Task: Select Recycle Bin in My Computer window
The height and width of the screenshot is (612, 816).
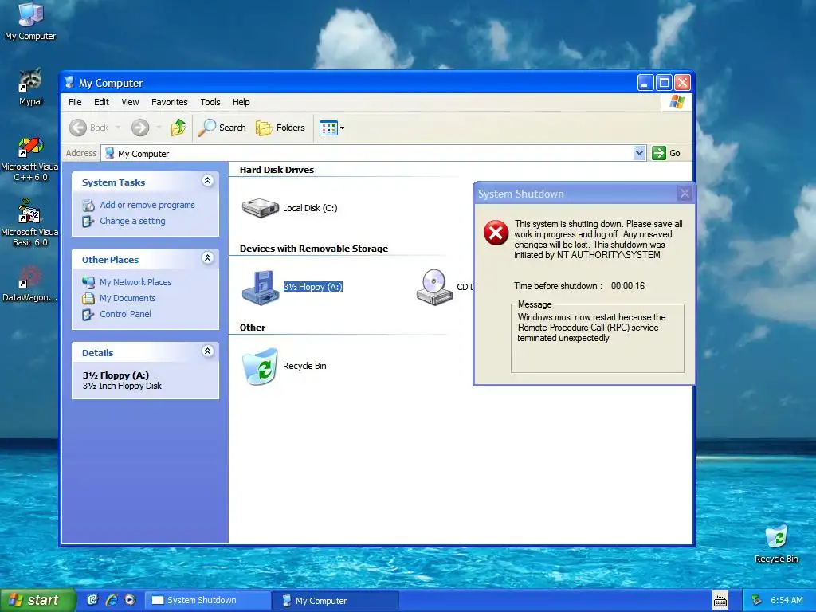Action: coord(261,367)
